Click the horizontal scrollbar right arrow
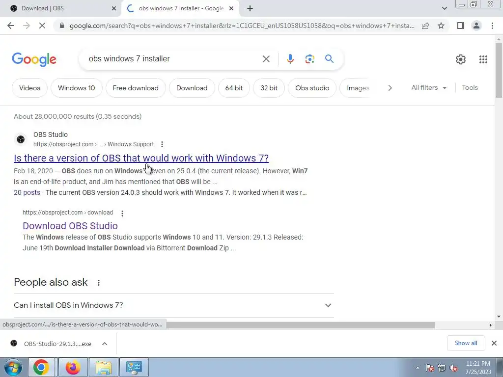The height and width of the screenshot is (377, 503). point(490,325)
